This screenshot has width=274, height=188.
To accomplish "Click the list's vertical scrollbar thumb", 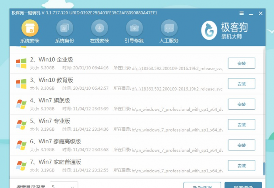I will point(264,169).
